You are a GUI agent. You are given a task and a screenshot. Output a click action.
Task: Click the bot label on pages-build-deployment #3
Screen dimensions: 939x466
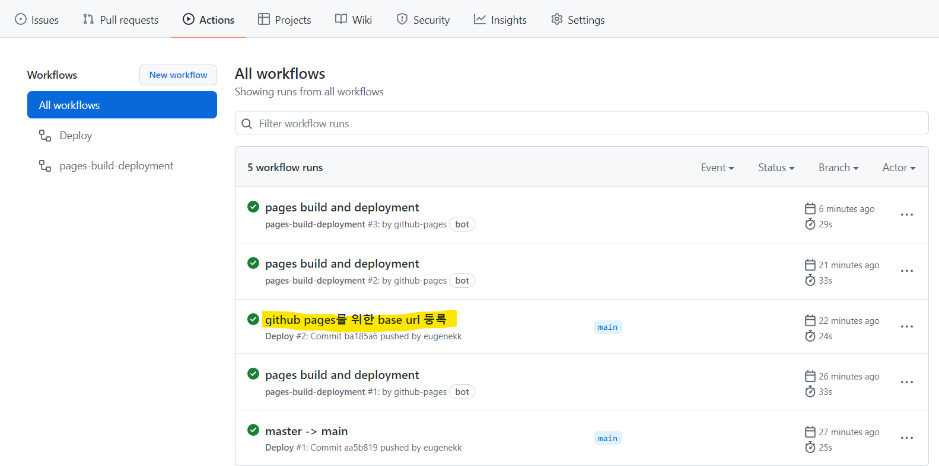coord(462,224)
